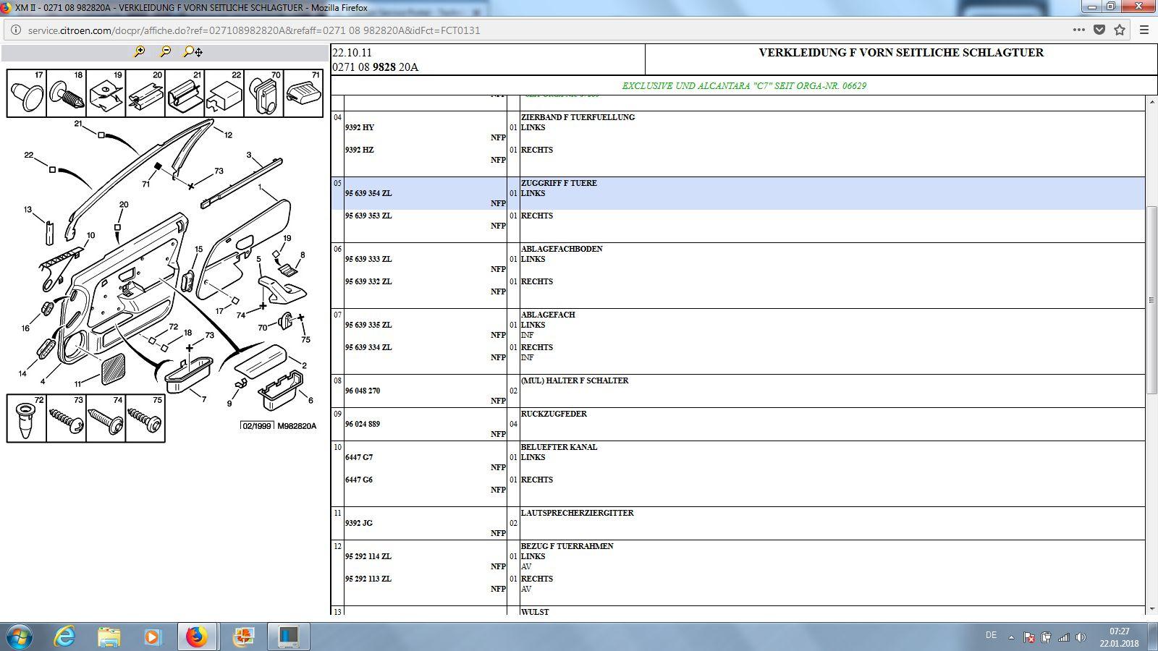Click the green EXCLUSIVE UND ALCANTARA header text
The height and width of the screenshot is (651, 1158).
click(x=744, y=85)
